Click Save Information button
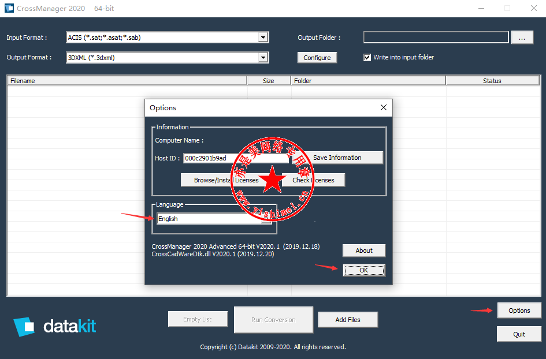546x359 pixels. (337, 158)
